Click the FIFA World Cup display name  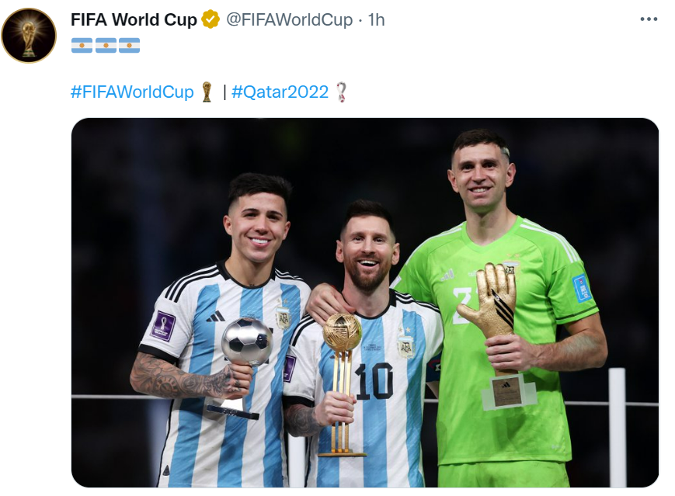coord(134,19)
